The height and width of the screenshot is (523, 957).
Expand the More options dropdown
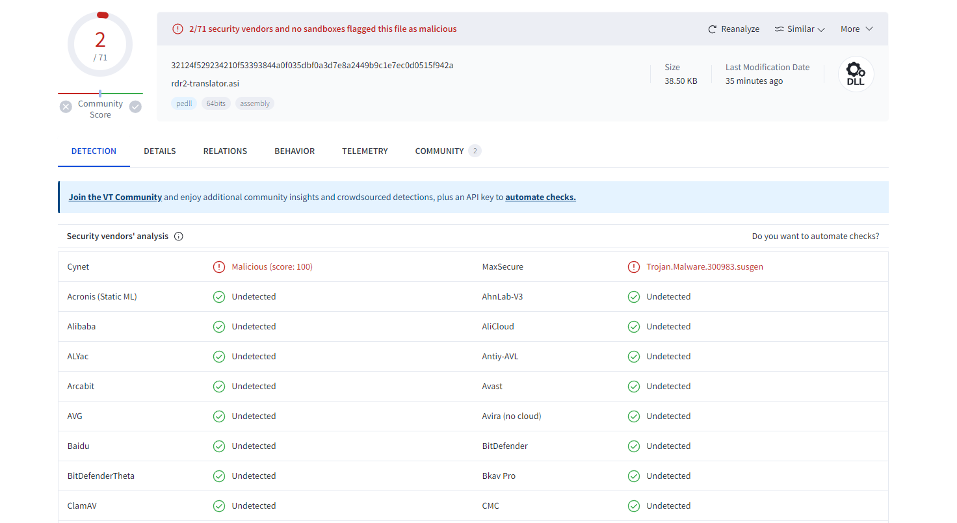tap(856, 29)
